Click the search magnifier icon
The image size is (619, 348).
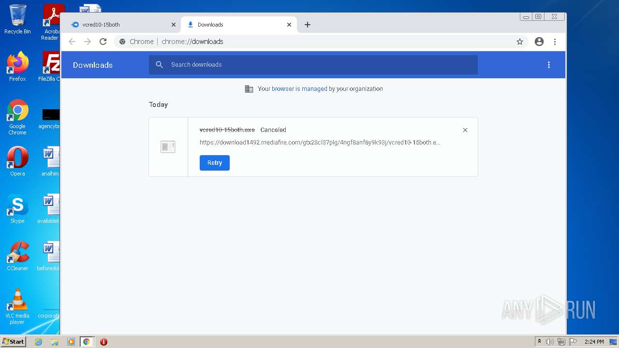click(159, 65)
